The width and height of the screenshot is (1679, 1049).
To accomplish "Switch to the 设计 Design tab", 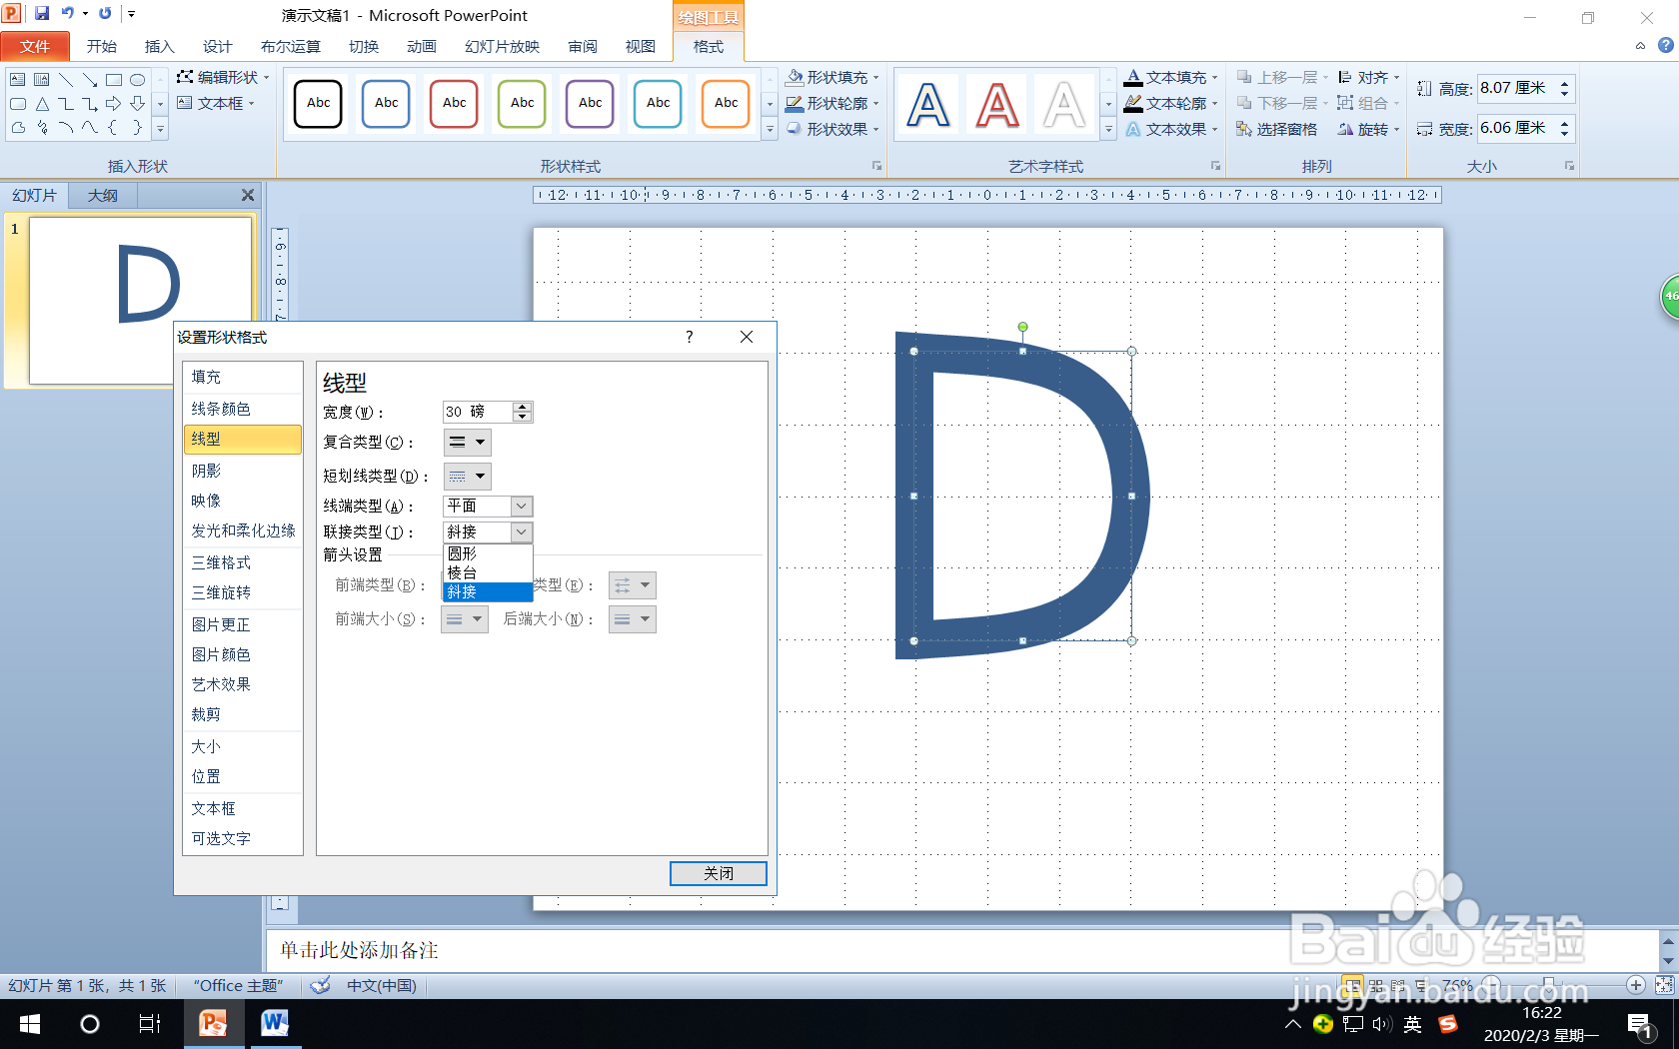I will 217,46.
